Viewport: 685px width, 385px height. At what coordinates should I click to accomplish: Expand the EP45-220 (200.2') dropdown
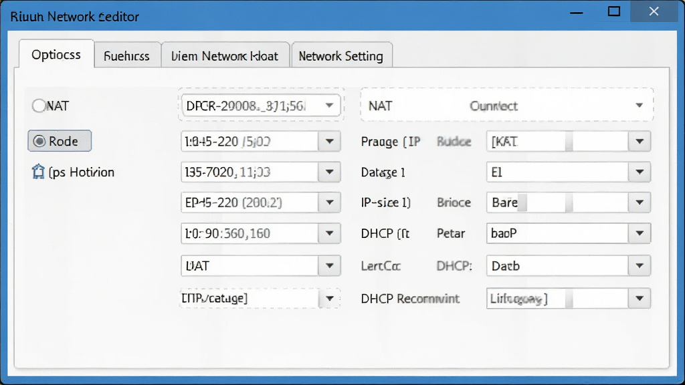point(261,203)
